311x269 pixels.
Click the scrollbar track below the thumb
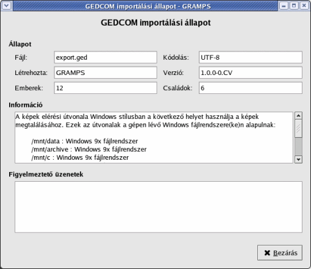coord(298,146)
